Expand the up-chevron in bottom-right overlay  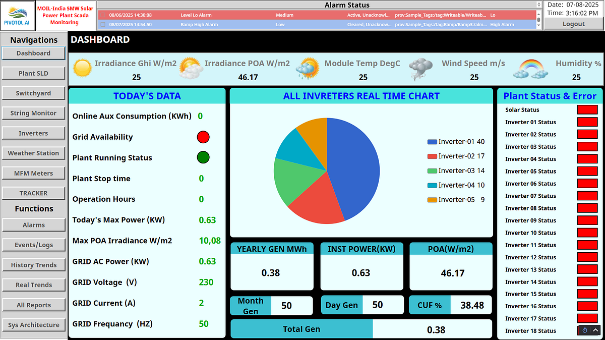595,330
